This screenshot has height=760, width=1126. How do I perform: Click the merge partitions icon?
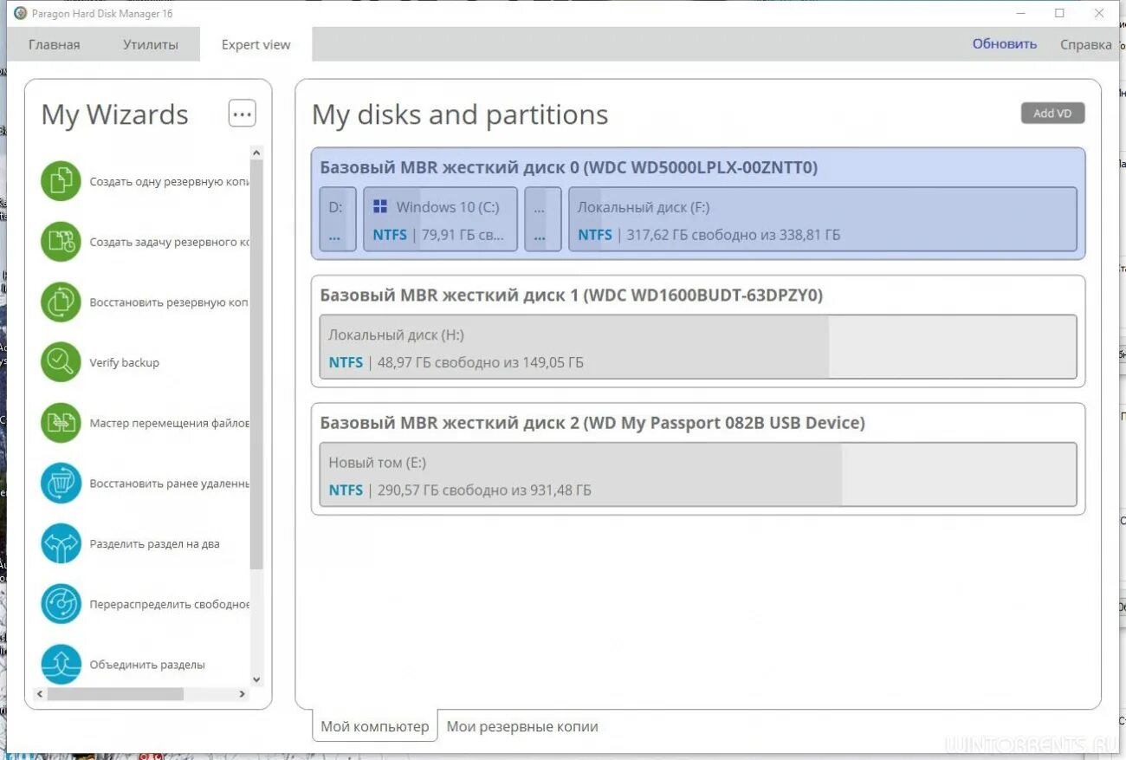[61, 664]
